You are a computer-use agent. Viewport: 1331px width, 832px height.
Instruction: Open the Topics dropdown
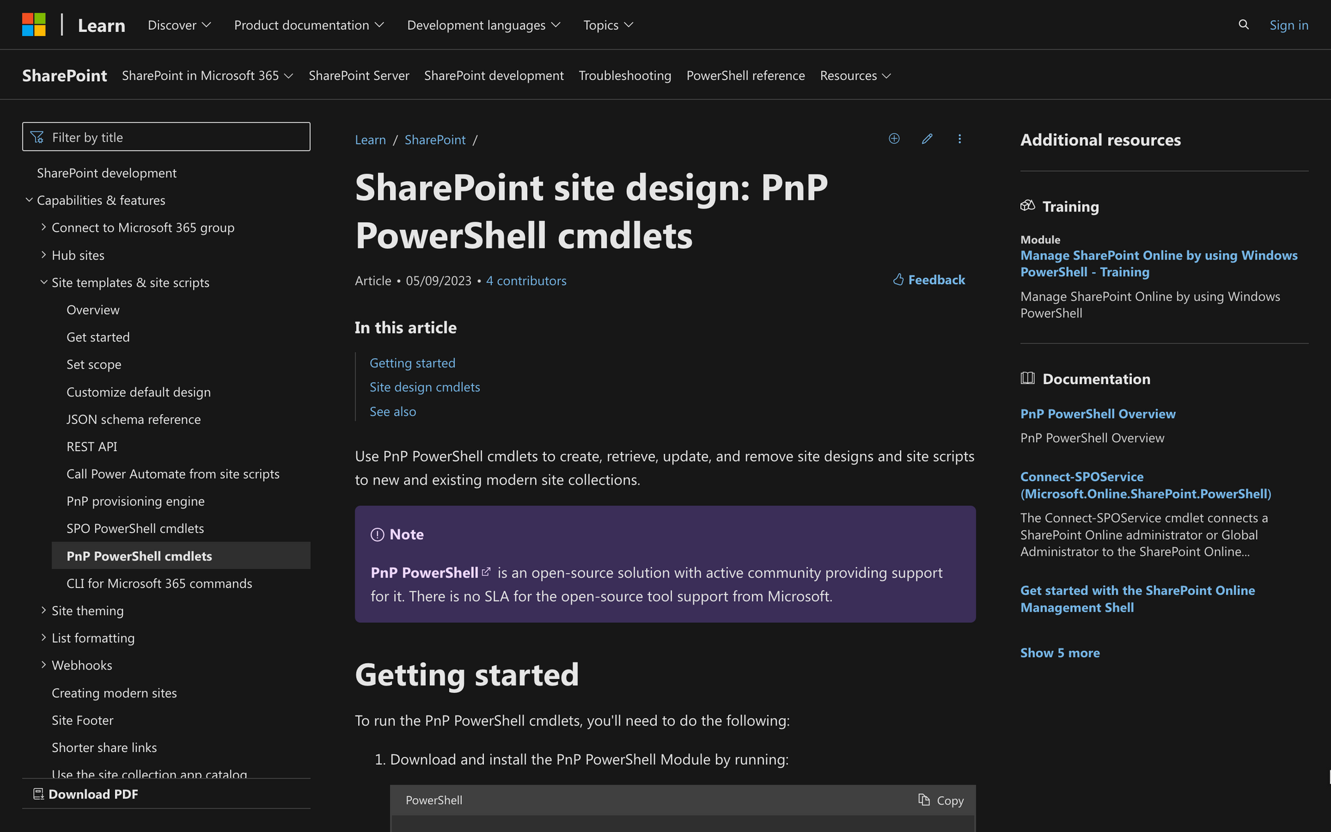point(608,25)
